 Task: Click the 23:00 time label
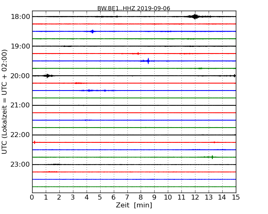20,165
